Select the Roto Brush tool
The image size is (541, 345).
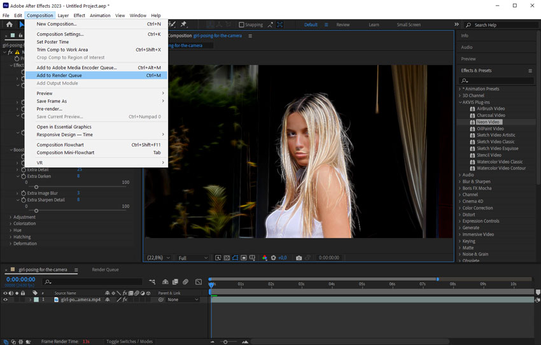pyautogui.click(x=172, y=24)
